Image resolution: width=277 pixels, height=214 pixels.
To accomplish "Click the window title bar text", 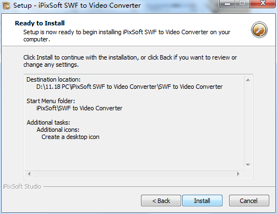I will click(77, 6).
